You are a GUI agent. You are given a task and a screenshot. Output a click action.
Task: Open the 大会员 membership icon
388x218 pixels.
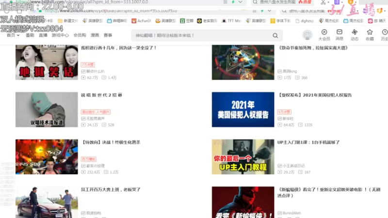click(324, 35)
